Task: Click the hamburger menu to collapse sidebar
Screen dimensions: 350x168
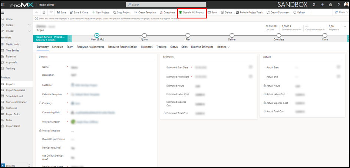Action: pos(3,13)
